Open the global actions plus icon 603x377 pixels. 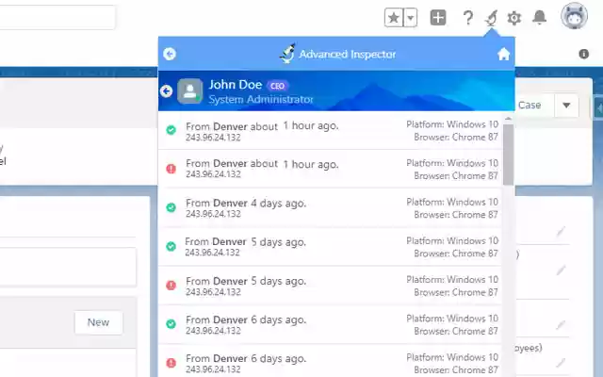[438, 18]
